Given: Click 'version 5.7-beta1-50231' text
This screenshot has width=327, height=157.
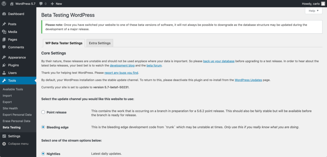Looking at the screenshot, I should click(111, 87).
